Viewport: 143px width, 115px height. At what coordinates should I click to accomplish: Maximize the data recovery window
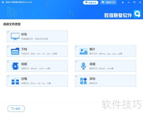134,2
